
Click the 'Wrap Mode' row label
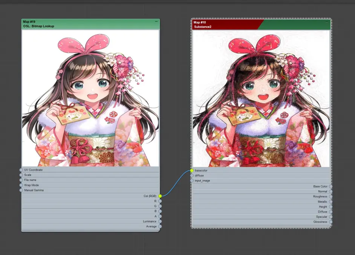pyautogui.click(x=32, y=185)
